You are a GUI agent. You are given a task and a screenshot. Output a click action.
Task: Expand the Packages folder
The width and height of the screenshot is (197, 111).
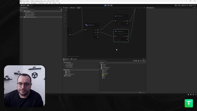(63, 76)
